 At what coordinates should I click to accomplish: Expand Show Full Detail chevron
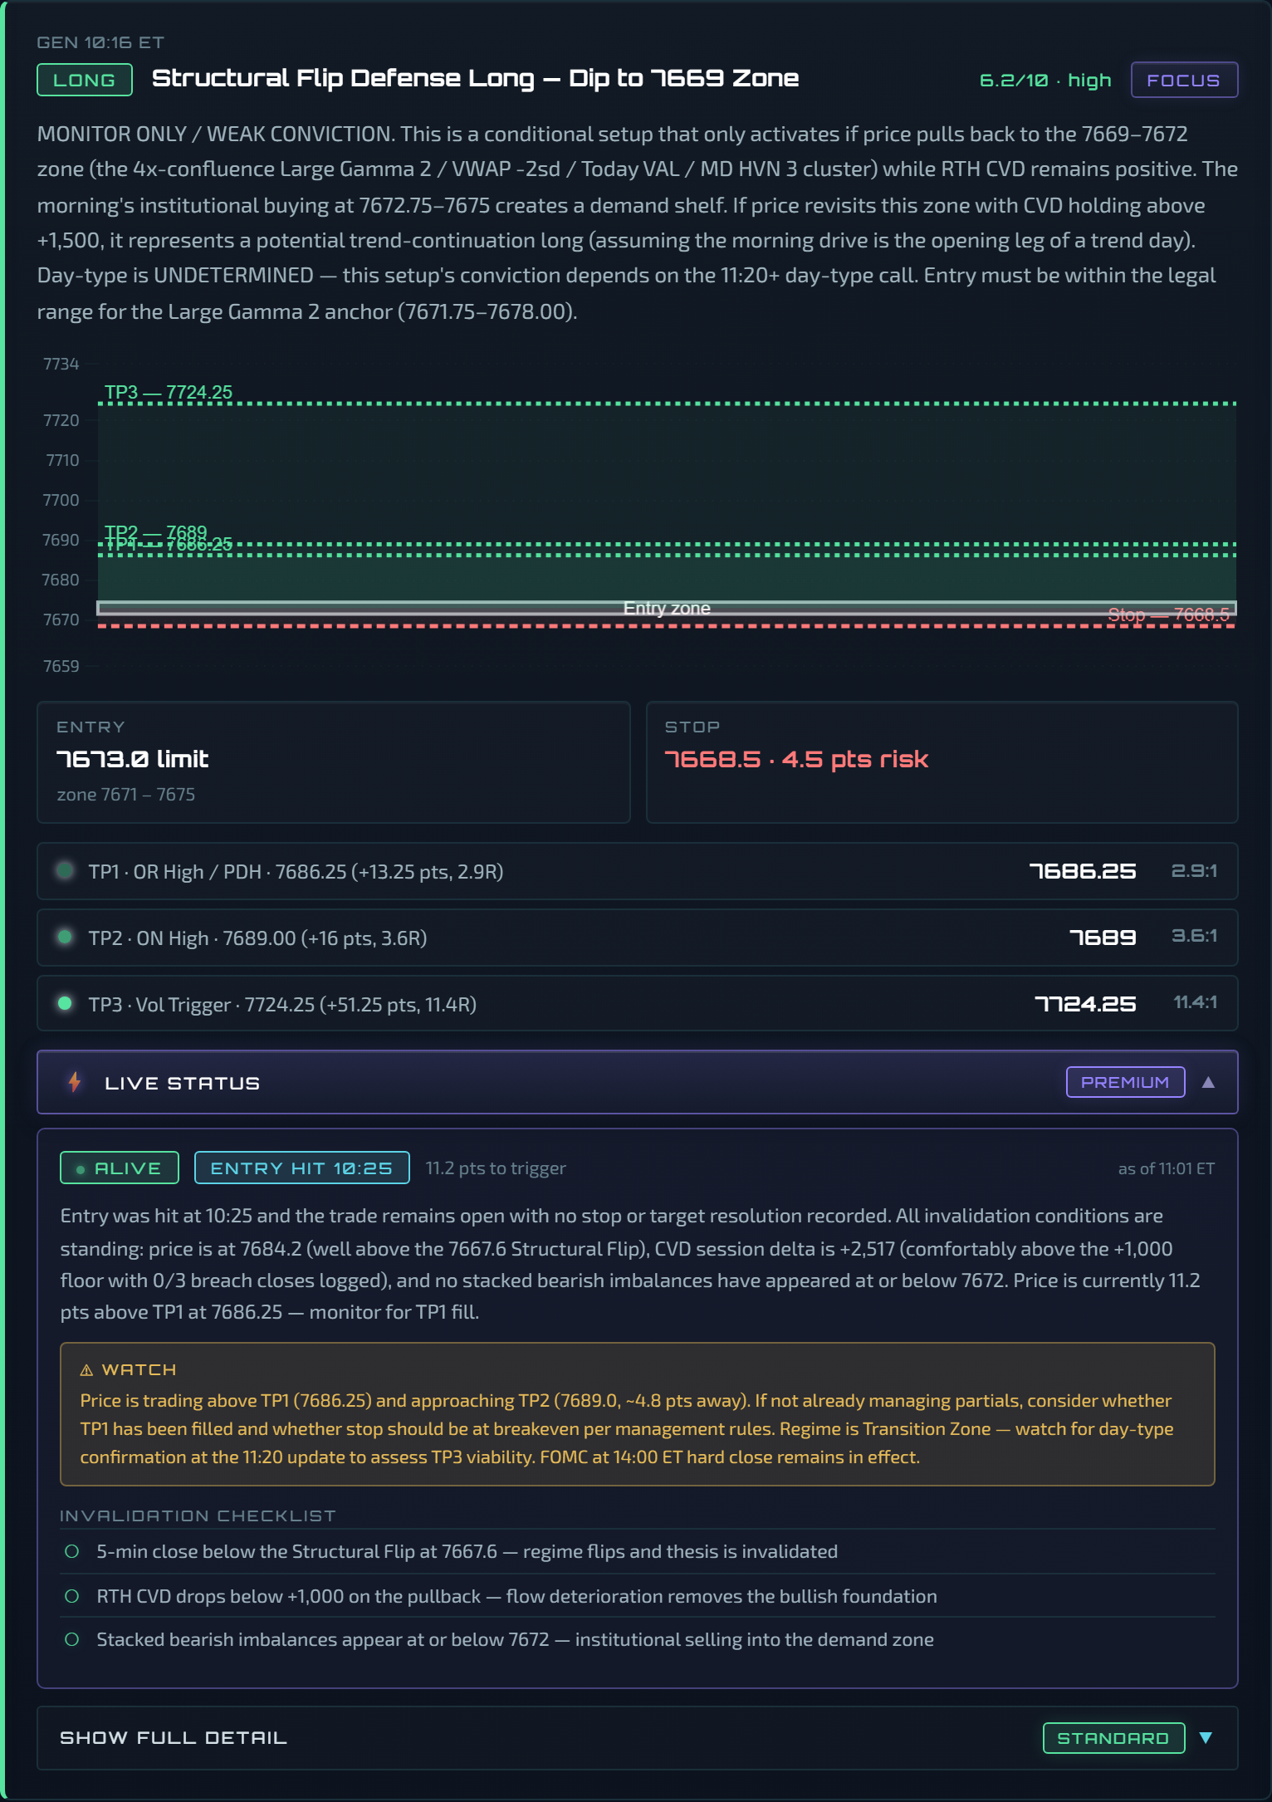[1206, 1738]
